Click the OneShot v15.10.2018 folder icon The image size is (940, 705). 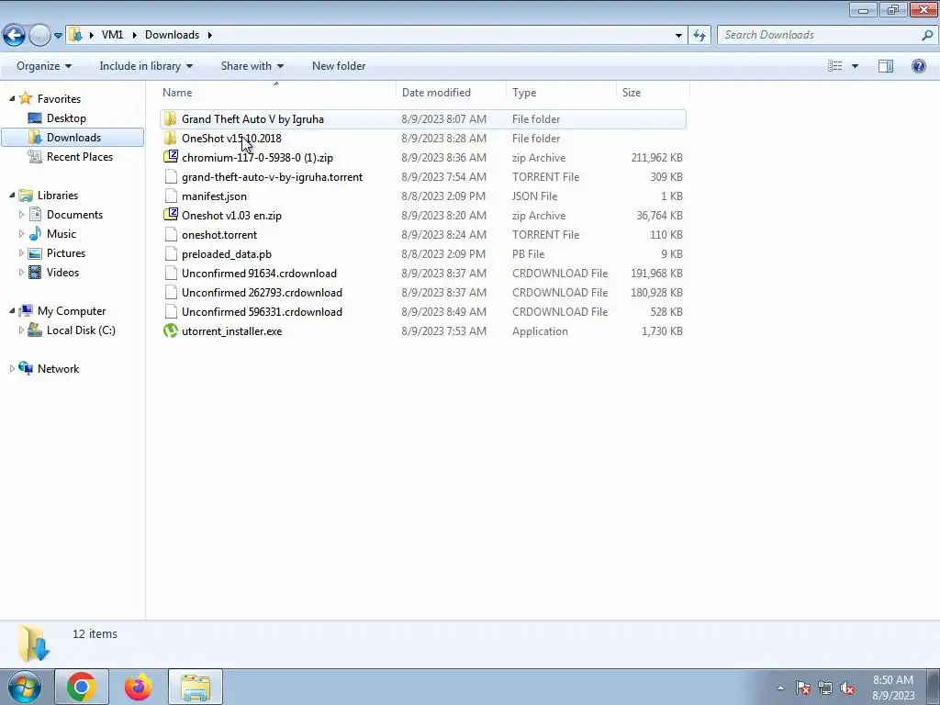point(170,138)
